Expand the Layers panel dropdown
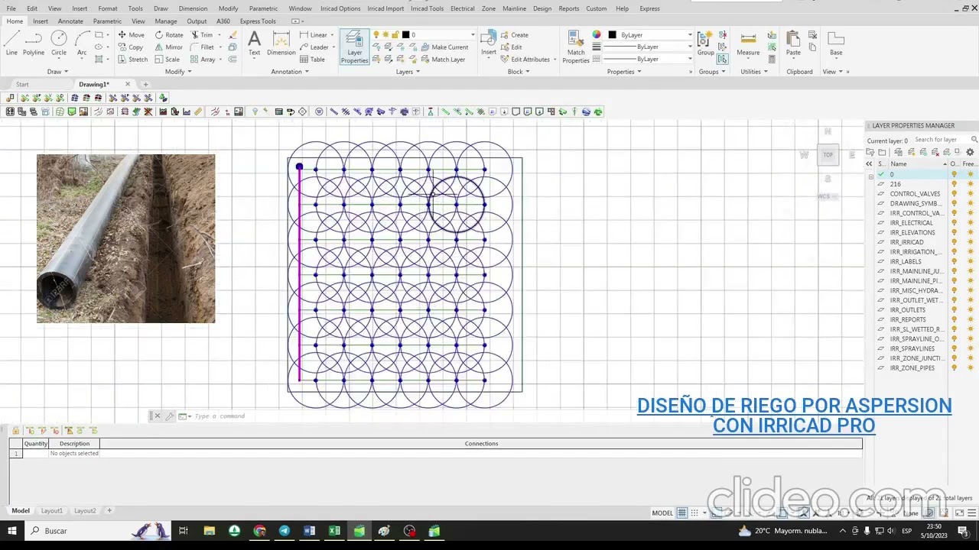 point(408,72)
